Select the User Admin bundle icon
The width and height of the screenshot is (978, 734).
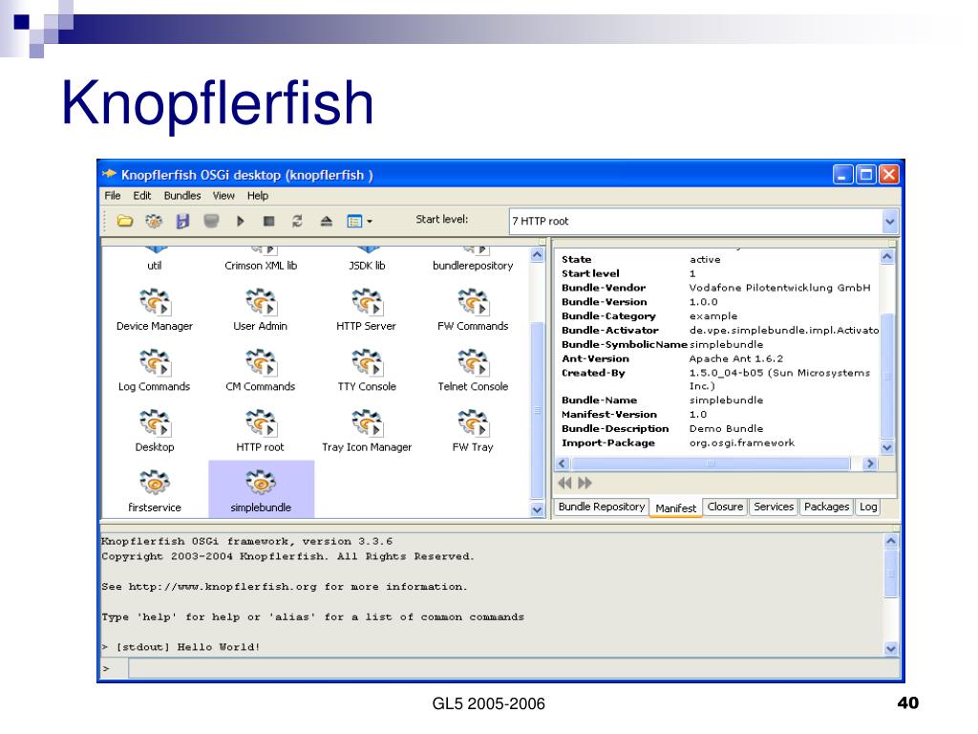(x=261, y=301)
